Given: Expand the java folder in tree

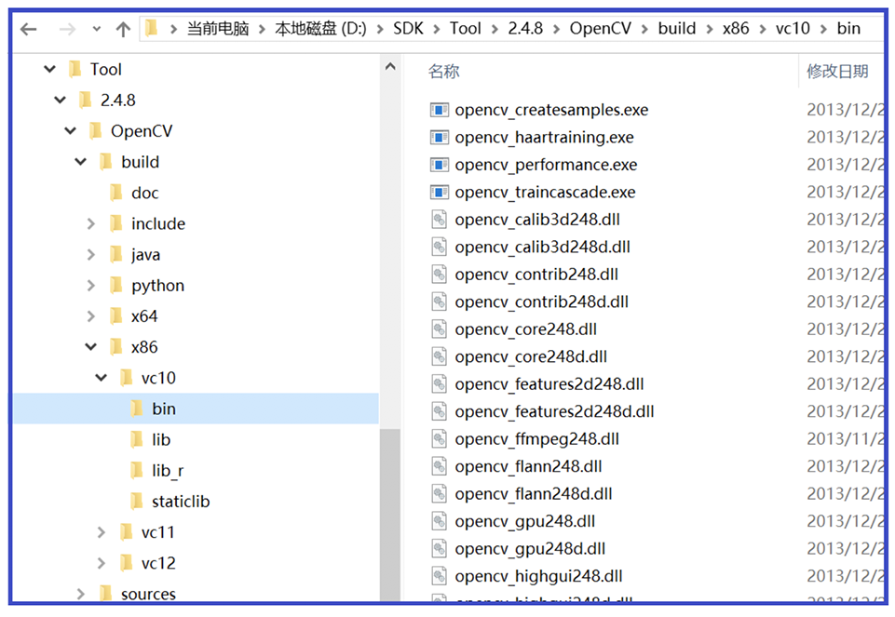Looking at the screenshot, I should click(91, 254).
